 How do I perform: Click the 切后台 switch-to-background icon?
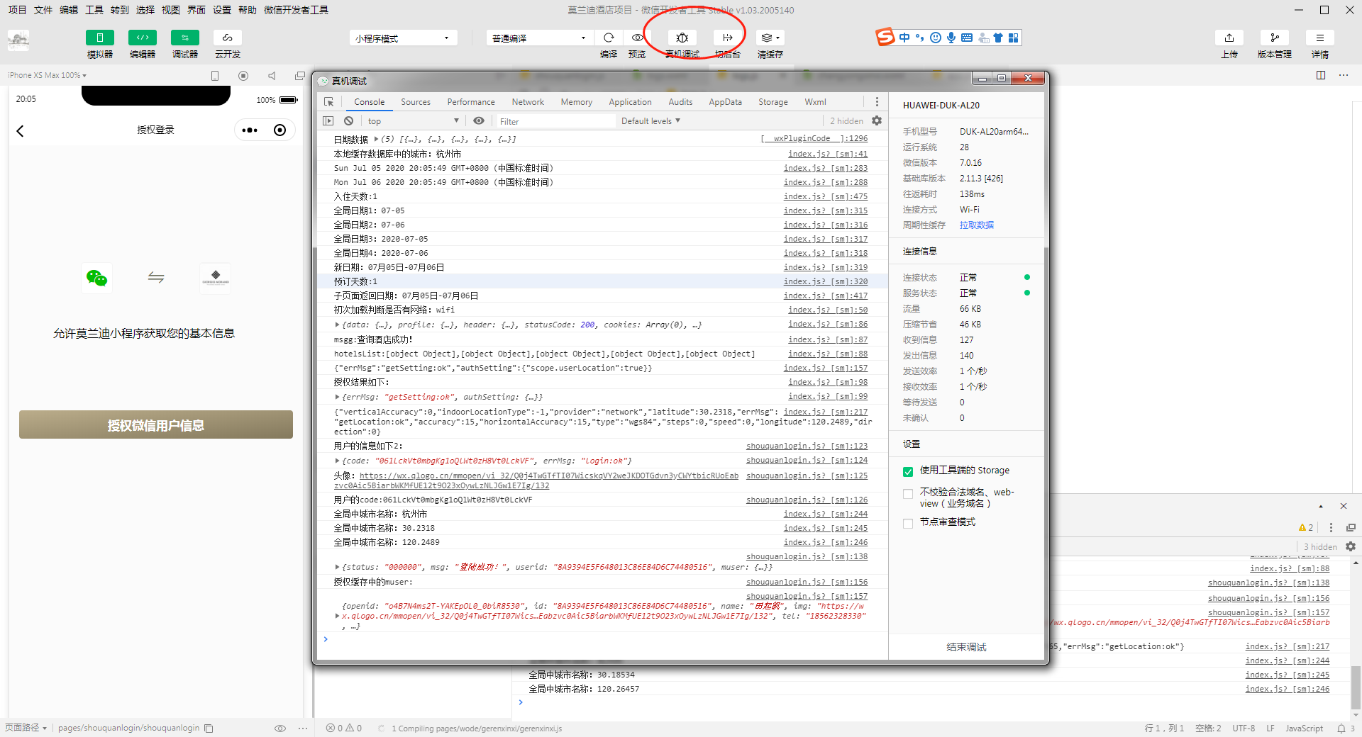pyautogui.click(x=727, y=38)
